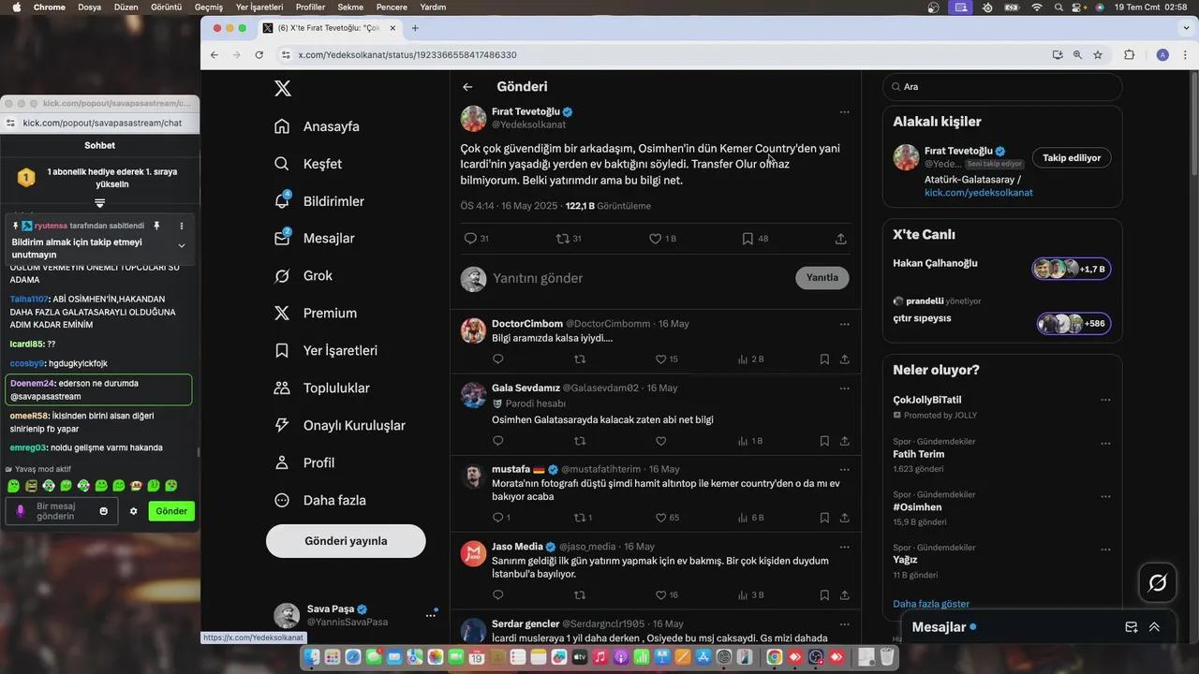1199x674 pixels.
Task: Click Gönder button in Kick chat
Action: click(x=171, y=511)
